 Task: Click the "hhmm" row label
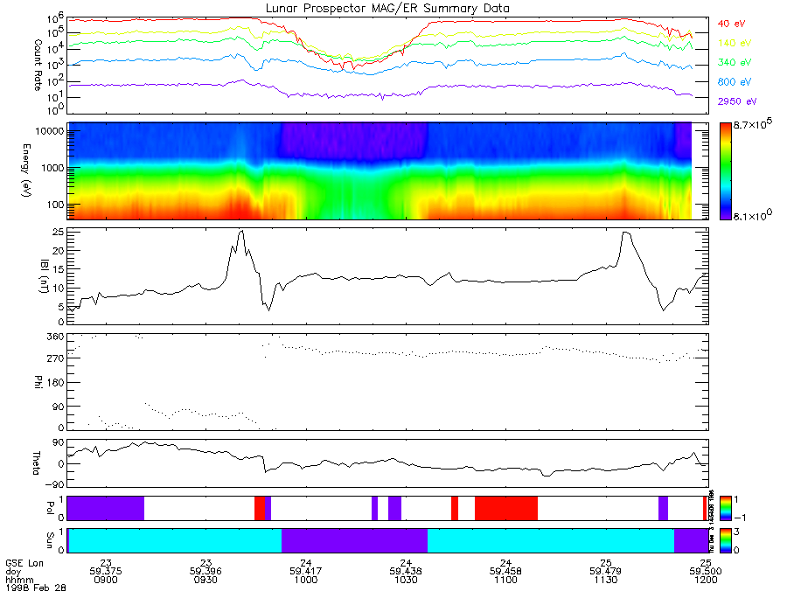click(x=18, y=580)
